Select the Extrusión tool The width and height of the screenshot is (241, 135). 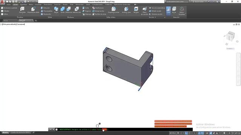45,8
